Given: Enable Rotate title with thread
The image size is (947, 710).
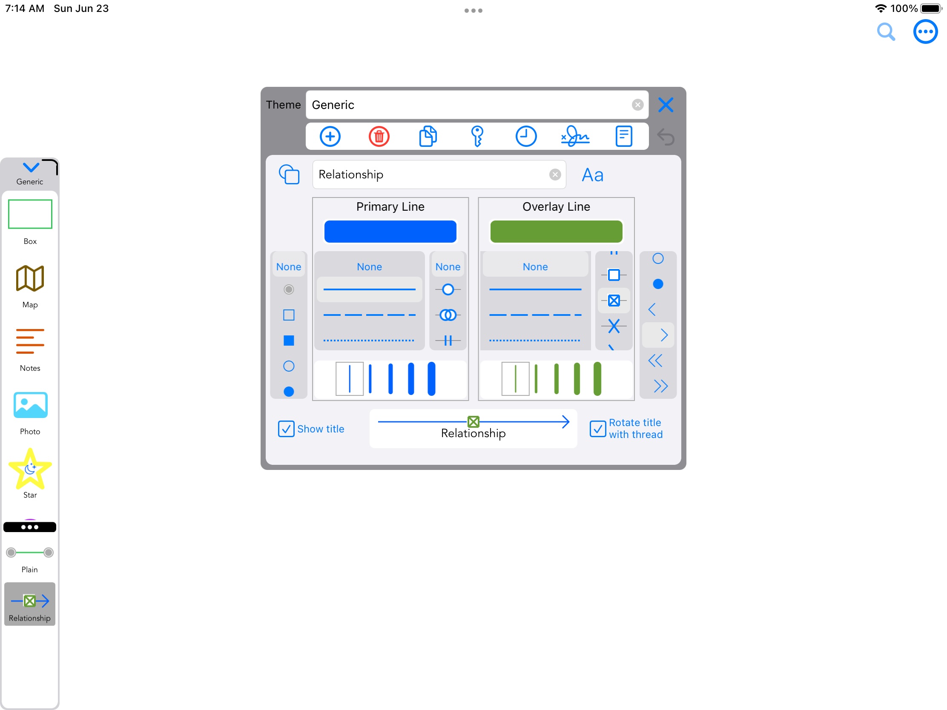Looking at the screenshot, I should click(597, 428).
